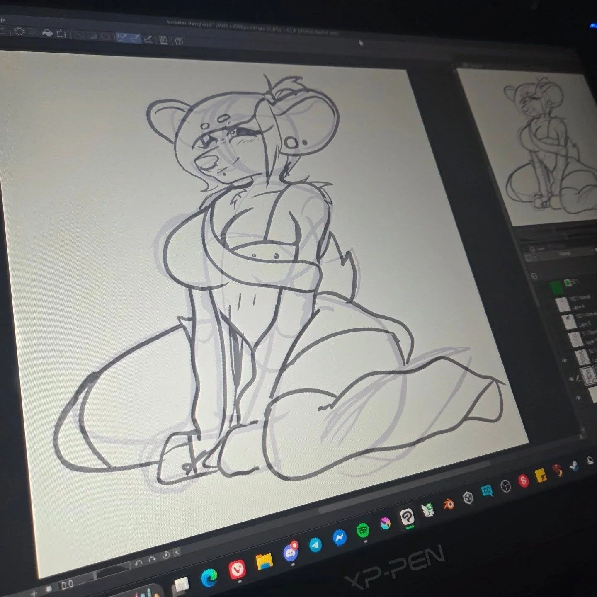Open the red S app icon in taskbar

point(524,481)
